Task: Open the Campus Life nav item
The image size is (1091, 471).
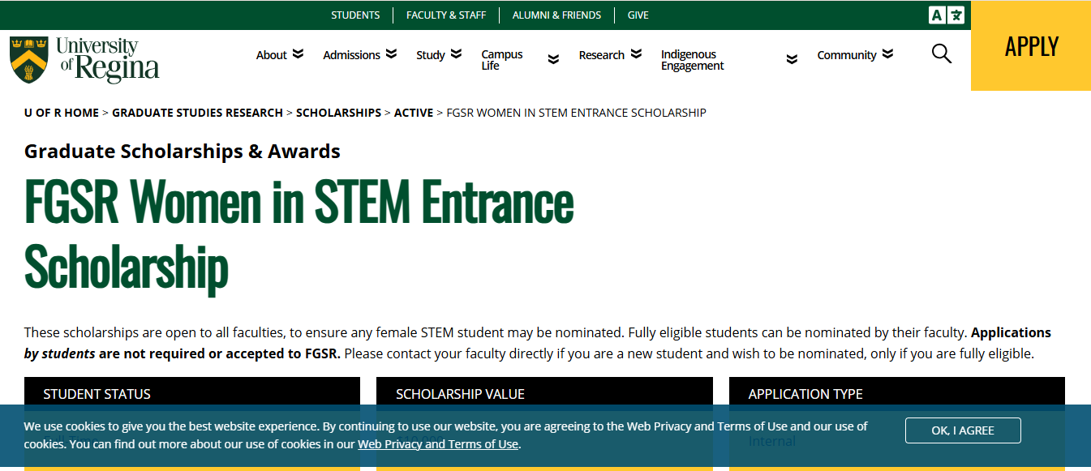Action: tap(502, 60)
